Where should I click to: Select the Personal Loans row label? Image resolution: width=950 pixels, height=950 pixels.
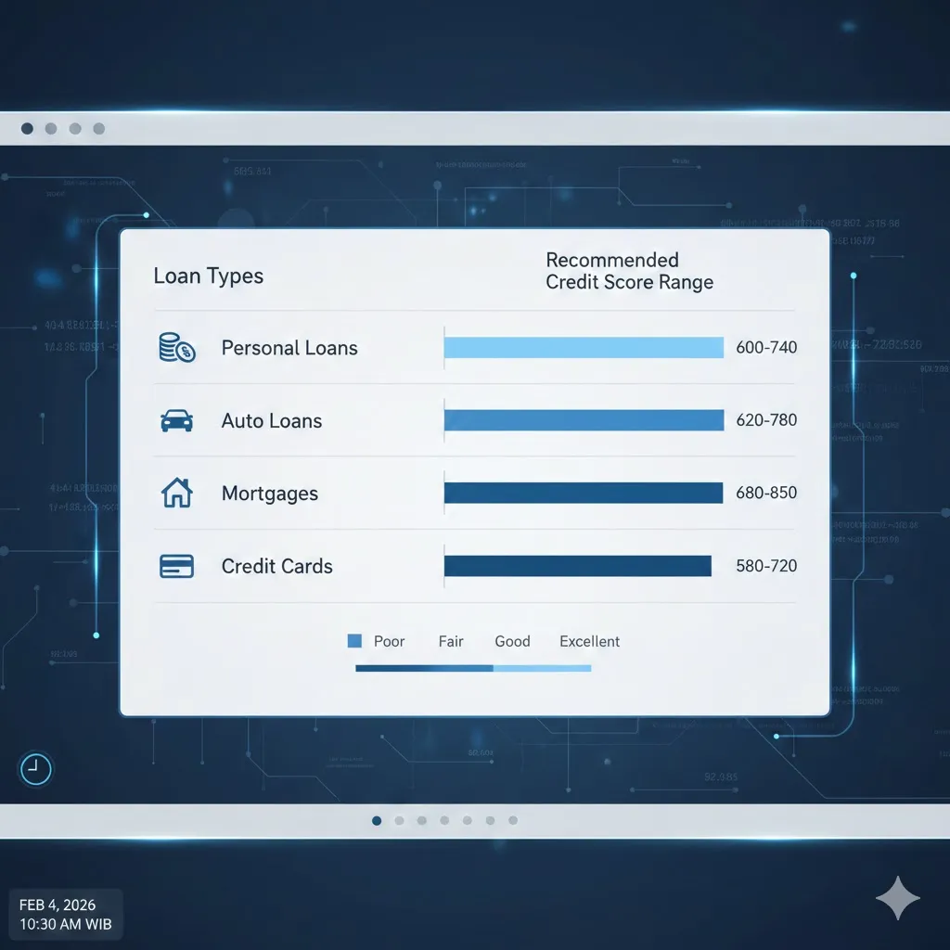[x=289, y=349]
